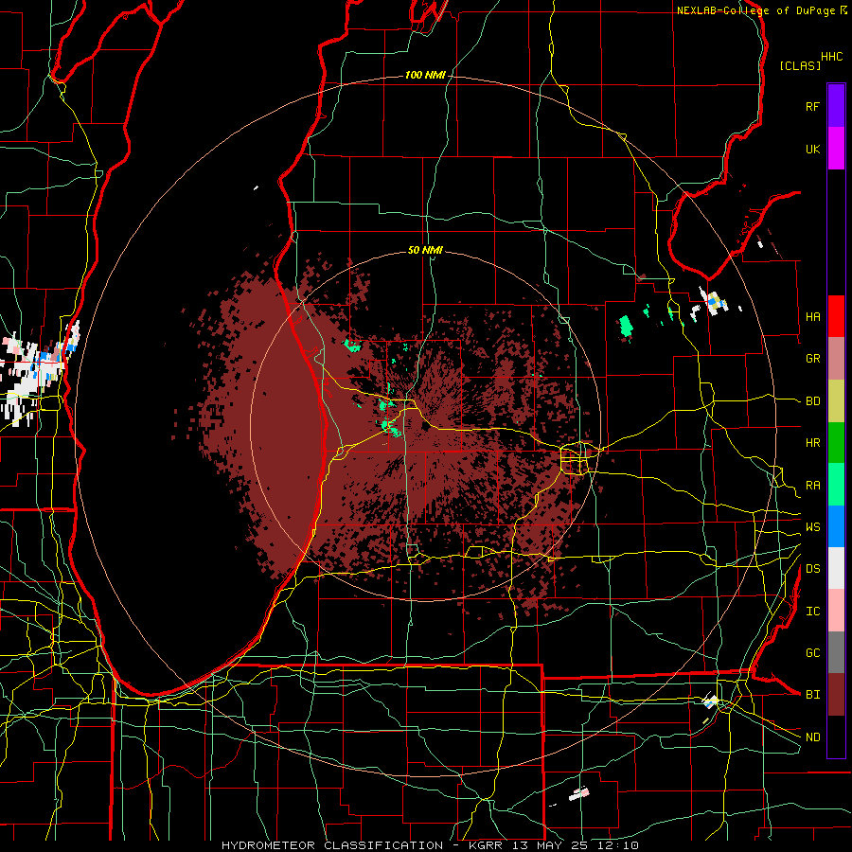Viewport: 852px width, 852px height.
Task: Click the 'IC' legend label
Action: (x=812, y=612)
